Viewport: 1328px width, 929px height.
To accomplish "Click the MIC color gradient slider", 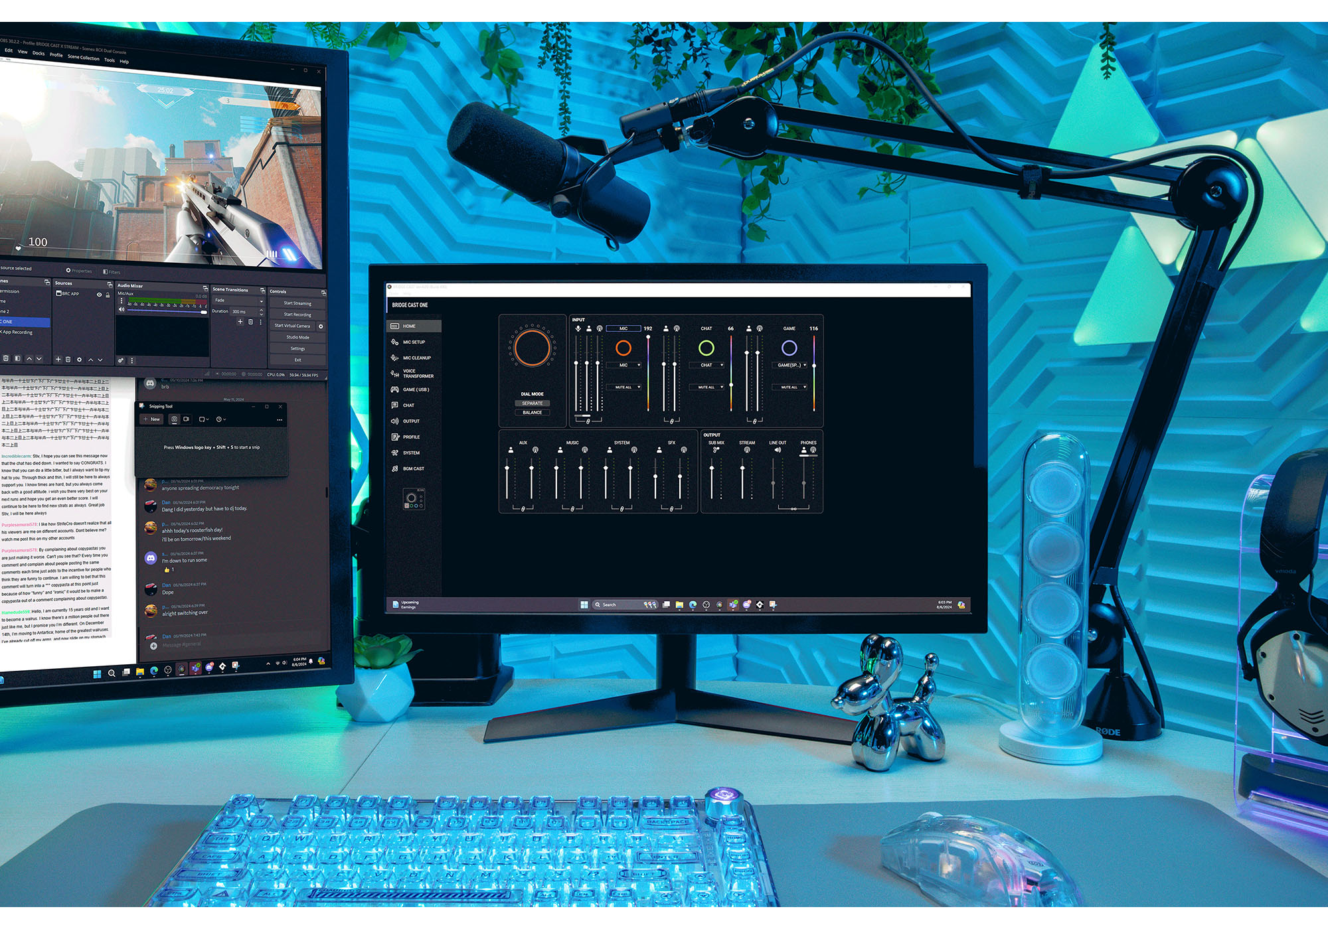I will 648,373.
